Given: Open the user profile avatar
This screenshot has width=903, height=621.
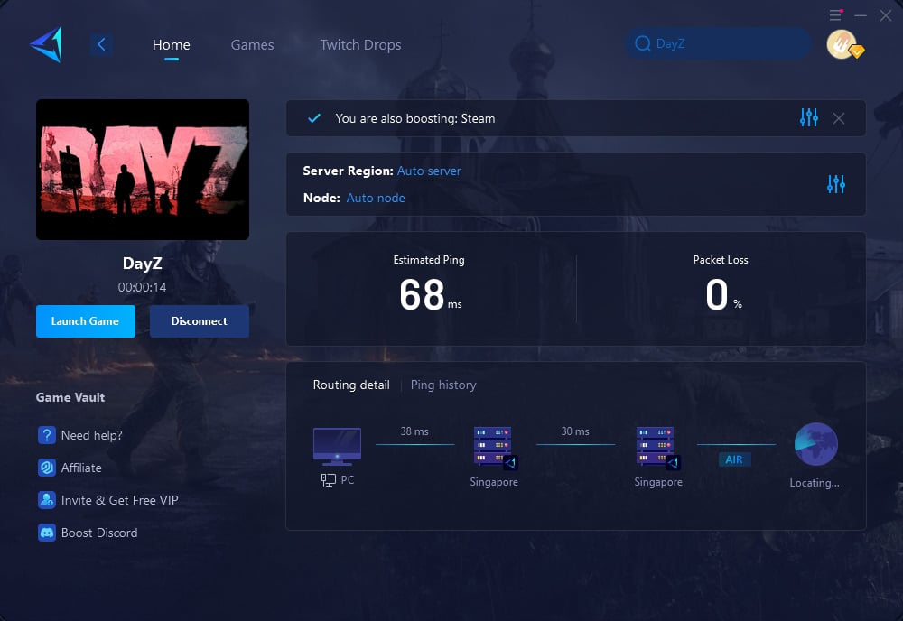Looking at the screenshot, I should (x=842, y=44).
